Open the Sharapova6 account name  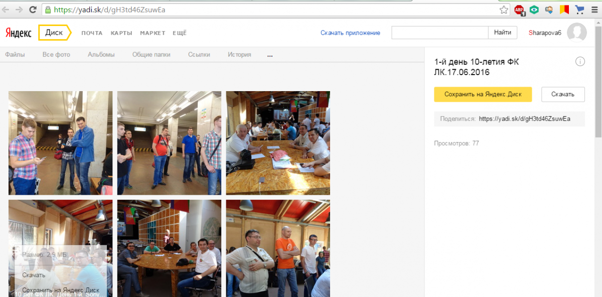point(545,33)
